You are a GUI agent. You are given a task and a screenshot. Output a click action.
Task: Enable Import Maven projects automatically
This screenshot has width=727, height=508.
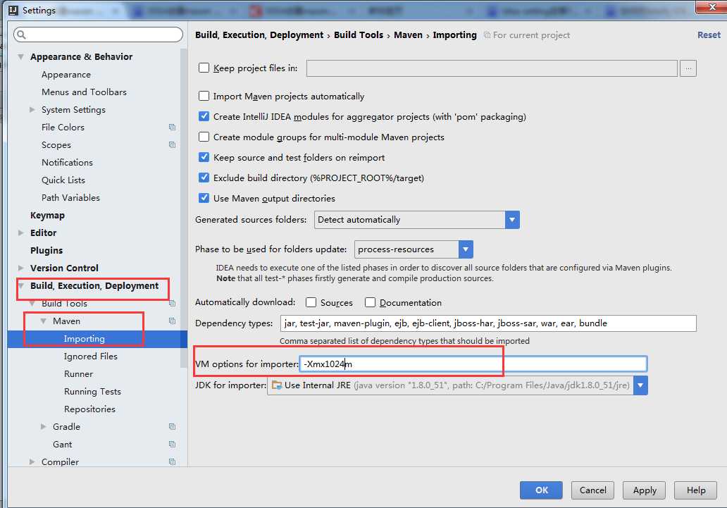(204, 96)
